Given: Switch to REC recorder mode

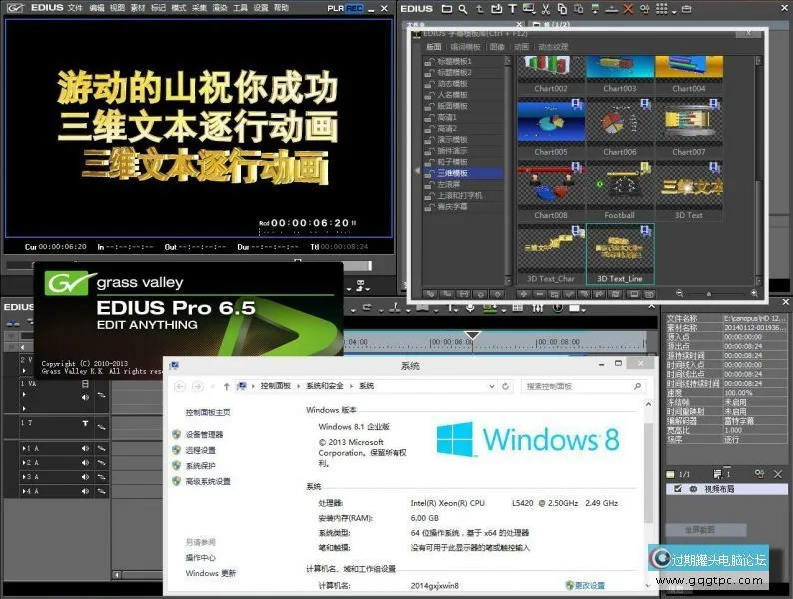Looking at the screenshot, I should click(354, 9).
